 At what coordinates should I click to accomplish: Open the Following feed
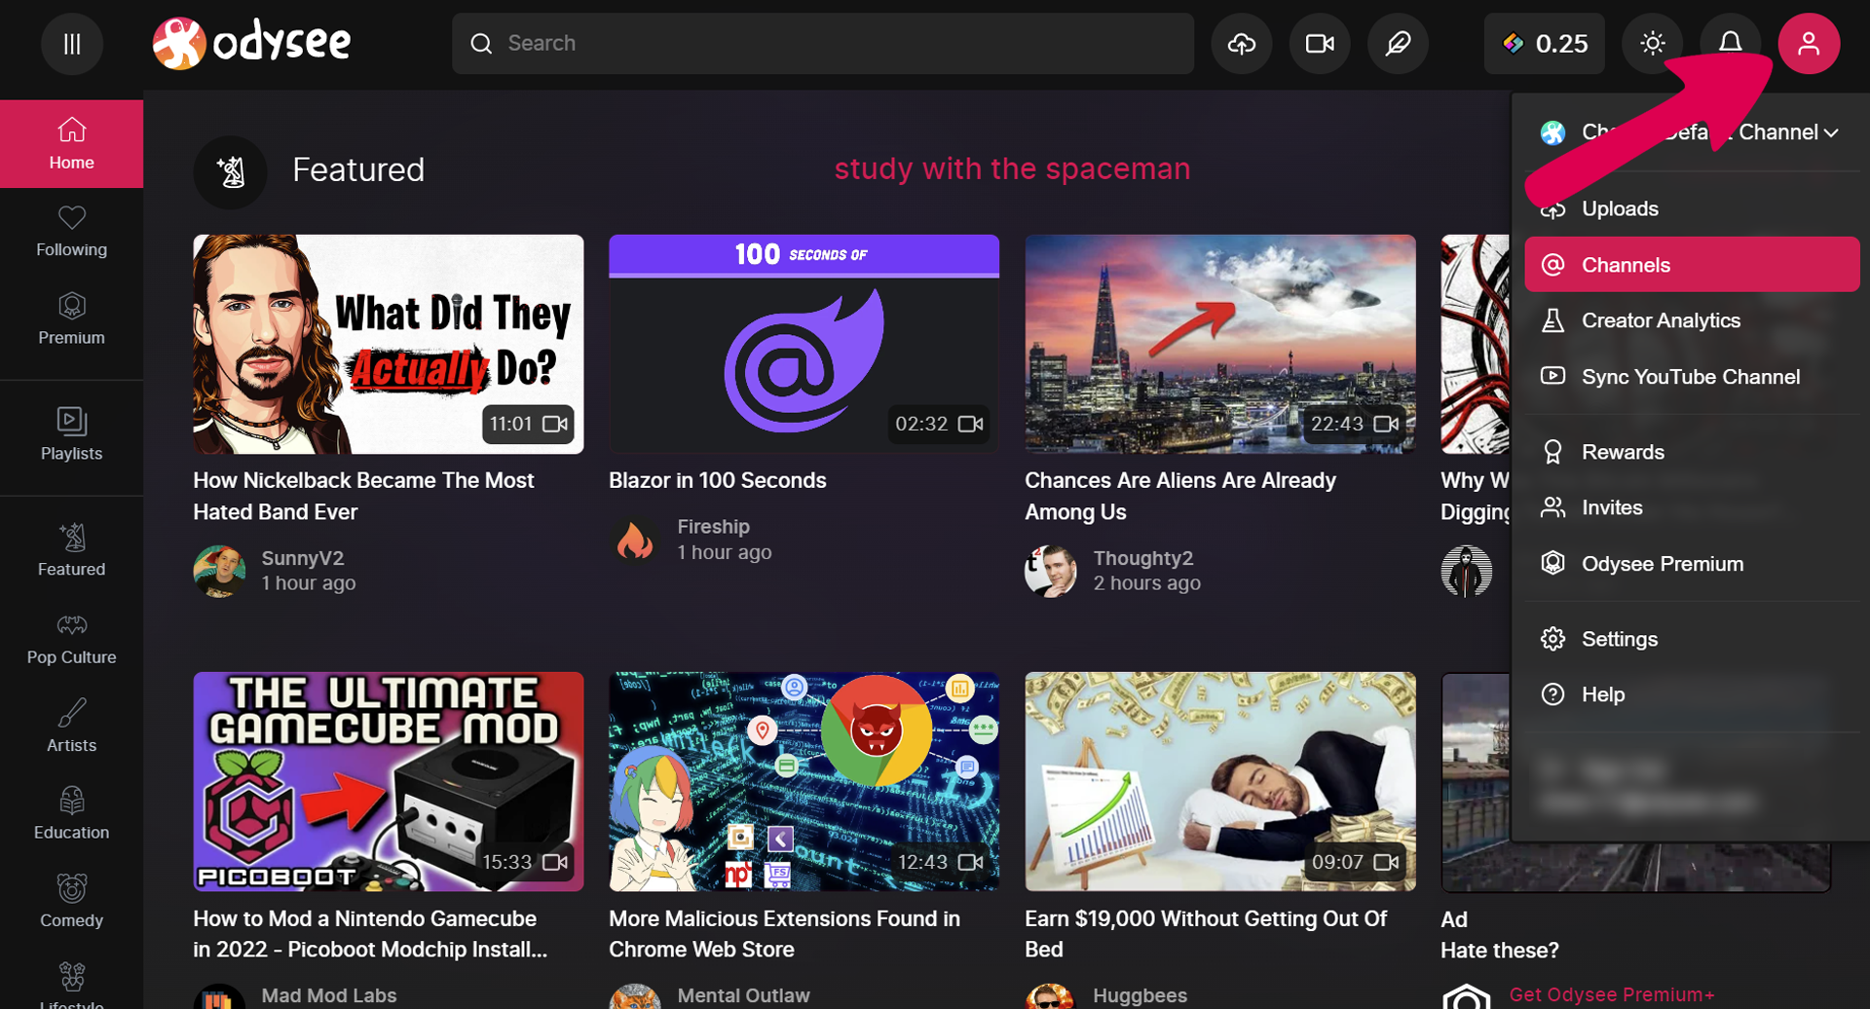point(71,231)
